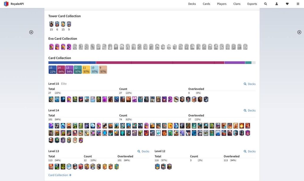This screenshot has width=304, height=181.
Task: Click the Level 12 Total value 116
Action: [157, 161]
